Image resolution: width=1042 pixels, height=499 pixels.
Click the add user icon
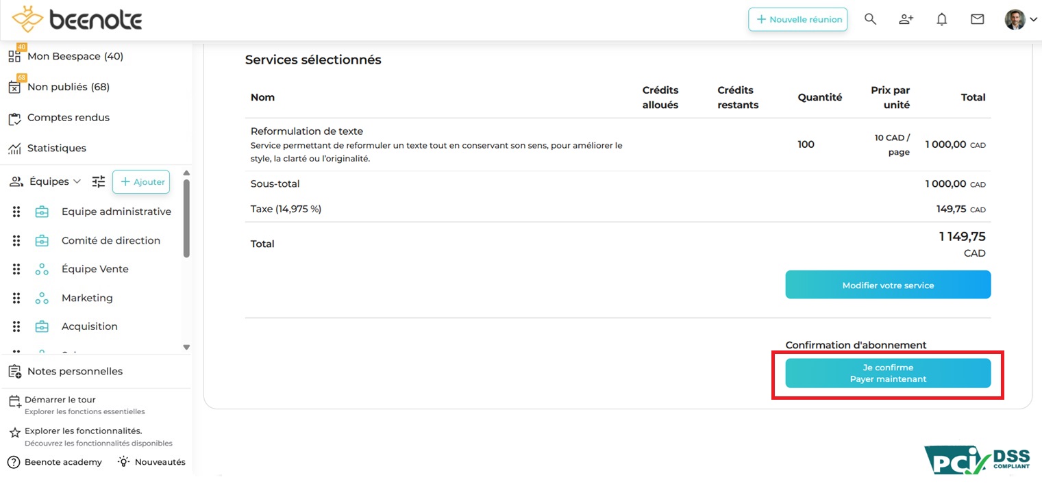[x=906, y=19]
